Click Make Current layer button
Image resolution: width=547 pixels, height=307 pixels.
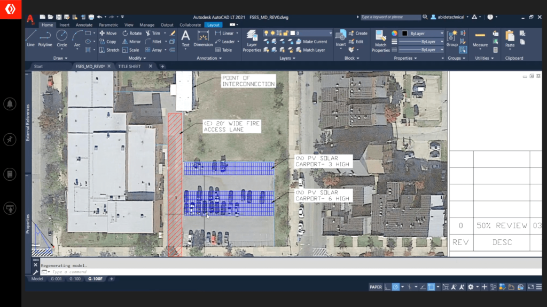tap(315, 42)
